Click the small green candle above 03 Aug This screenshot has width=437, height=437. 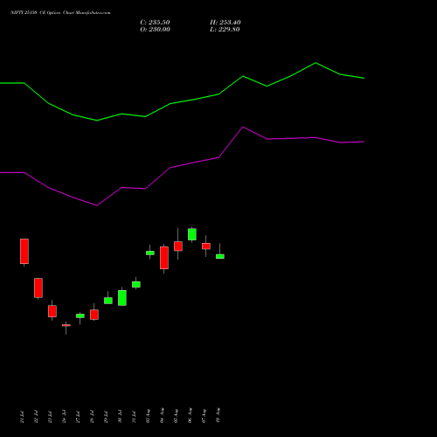point(150,253)
